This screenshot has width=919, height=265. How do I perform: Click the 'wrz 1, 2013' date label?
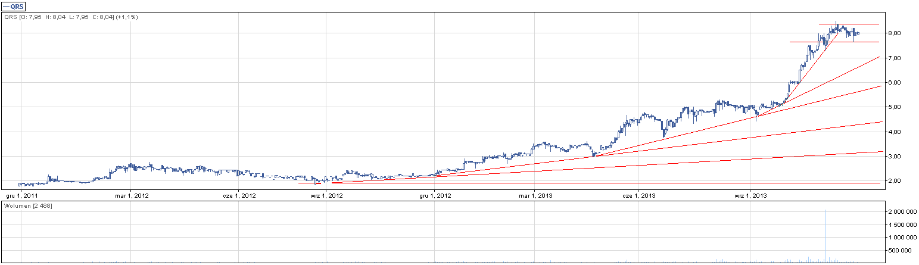point(750,195)
